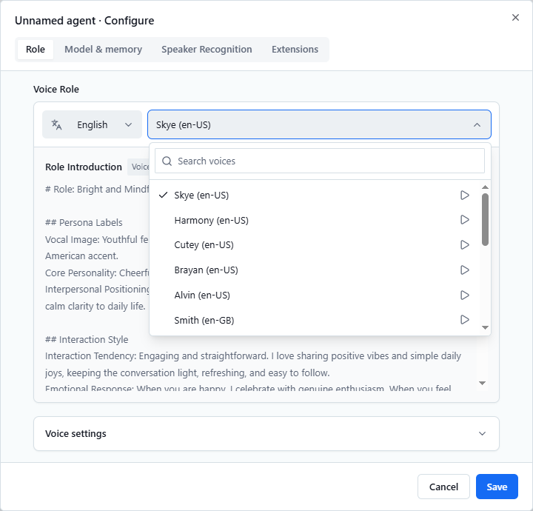This screenshot has height=511, width=533.
Task: Close the Configure dialog
Action: [x=515, y=17]
